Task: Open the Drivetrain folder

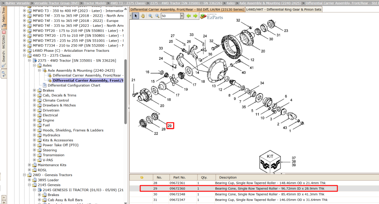Action: pyautogui.click(x=51, y=110)
